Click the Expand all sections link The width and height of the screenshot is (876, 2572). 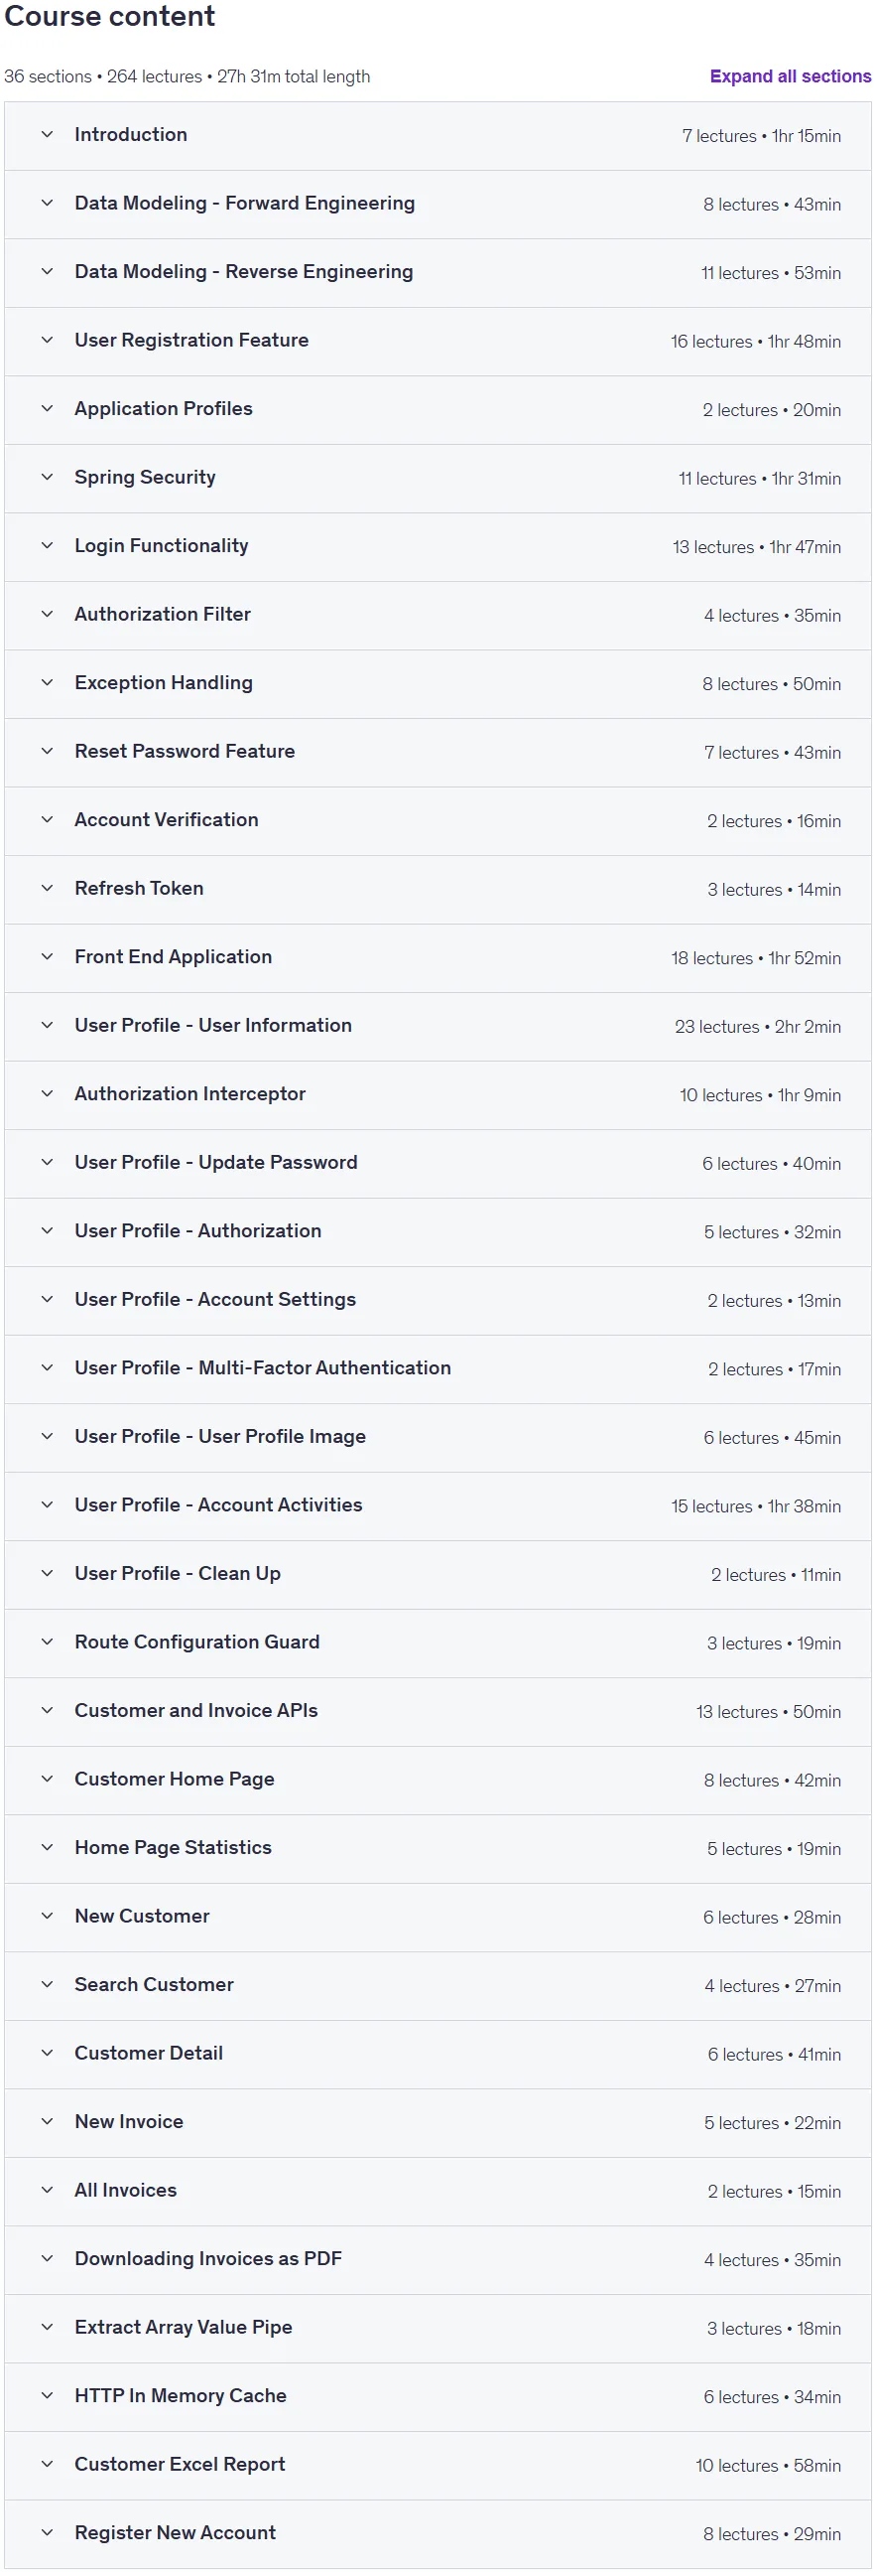(x=791, y=75)
